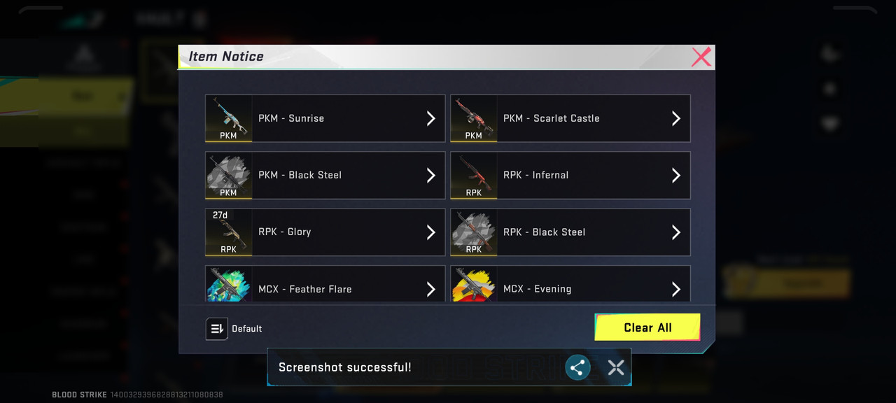Viewport: 896px width, 403px height.
Task: Expand arrow for PKM - Sunrise
Action: 431,118
